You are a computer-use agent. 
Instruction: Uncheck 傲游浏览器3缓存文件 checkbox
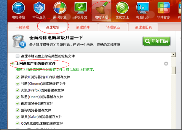17,103
